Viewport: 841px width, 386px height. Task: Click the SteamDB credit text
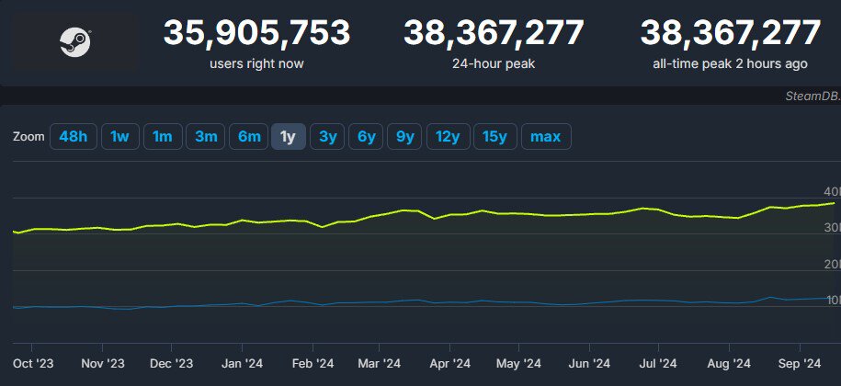coord(812,96)
